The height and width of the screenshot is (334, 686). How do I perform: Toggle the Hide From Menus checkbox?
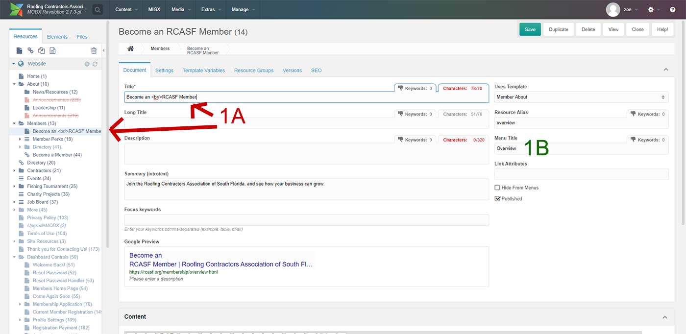tap(497, 188)
